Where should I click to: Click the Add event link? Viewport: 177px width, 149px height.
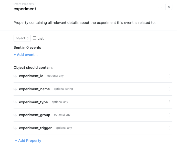26,55
